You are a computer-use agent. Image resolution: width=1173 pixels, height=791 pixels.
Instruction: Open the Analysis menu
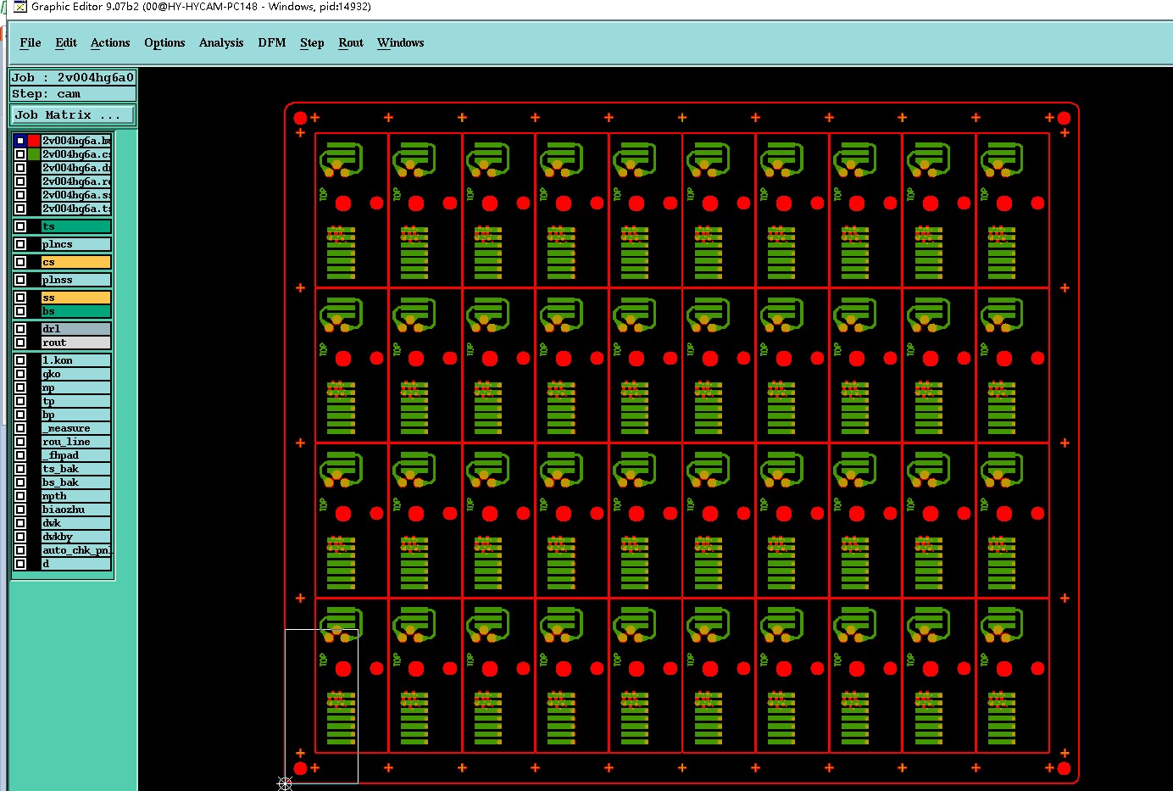click(221, 42)
